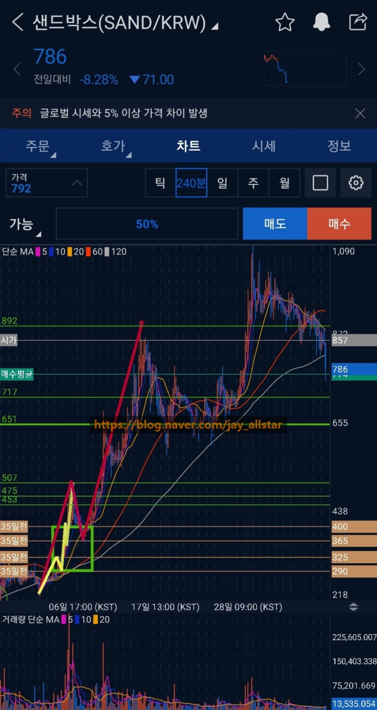
Task: Select the 월 monthly chart interval
Action: [284, 183]
